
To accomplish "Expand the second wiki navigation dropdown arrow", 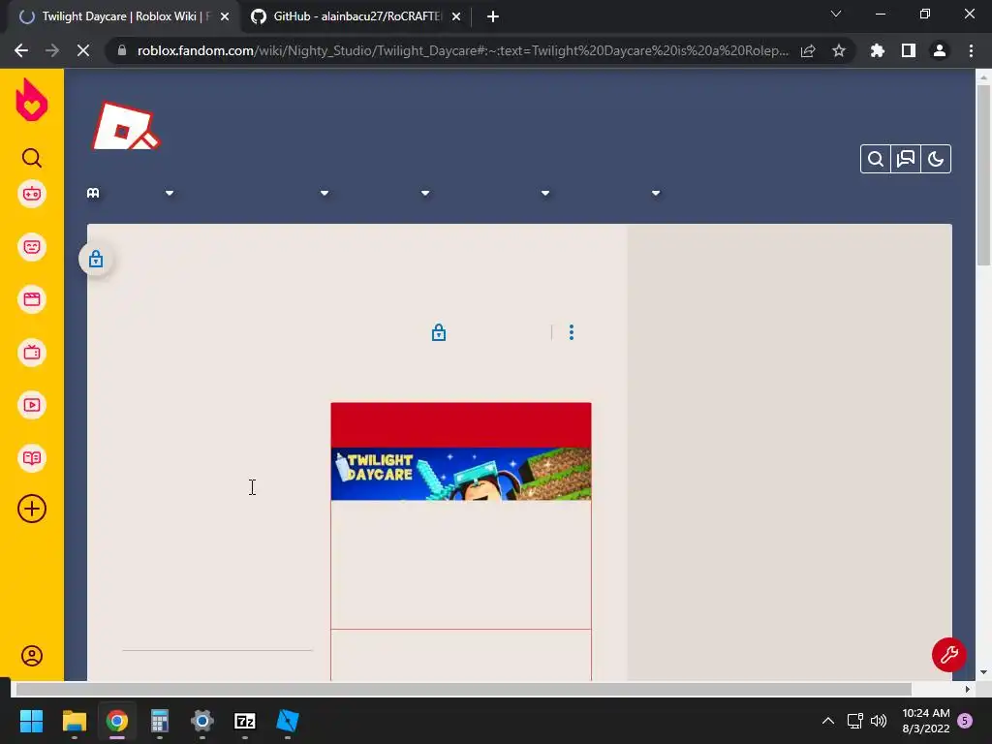I will pyautogui.click(x=325, y=193).
